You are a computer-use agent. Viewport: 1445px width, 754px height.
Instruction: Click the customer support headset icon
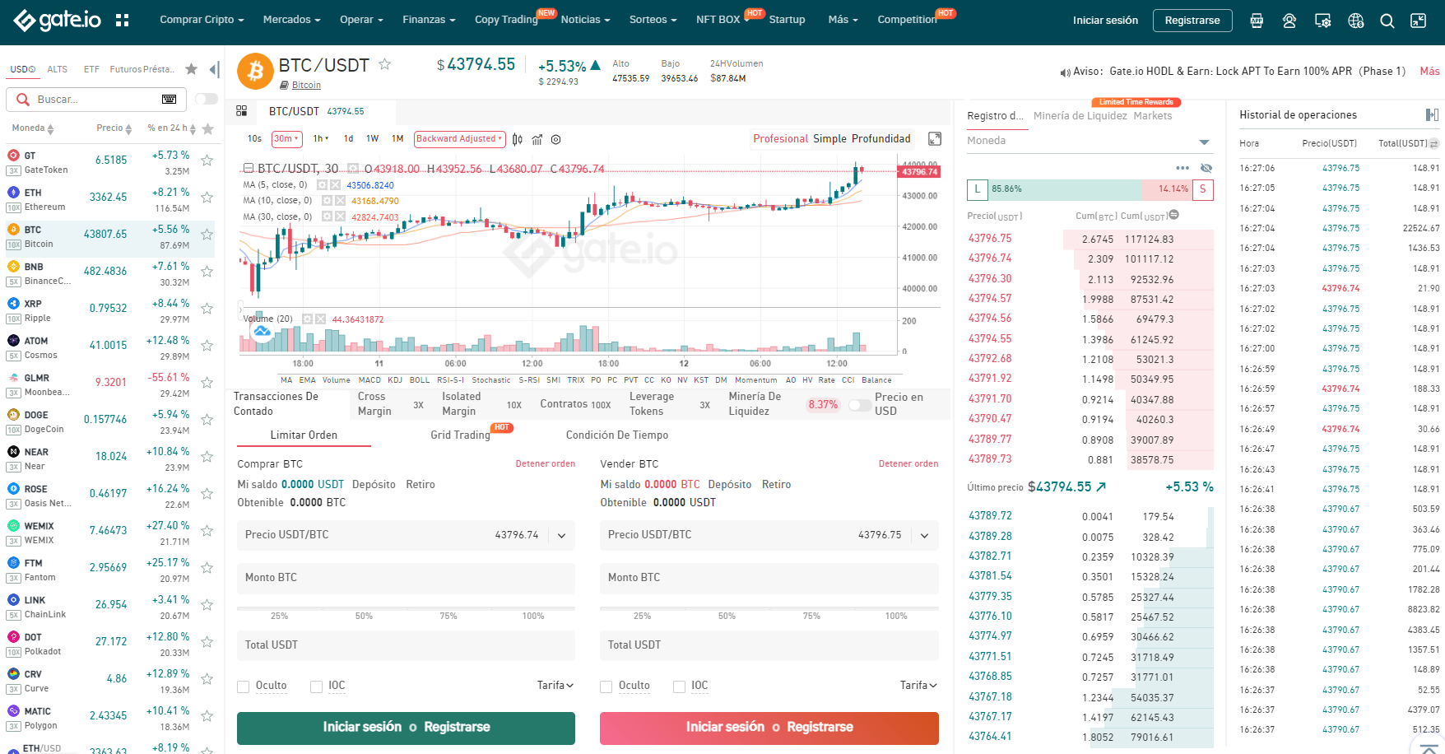[x=1289, y=21]
